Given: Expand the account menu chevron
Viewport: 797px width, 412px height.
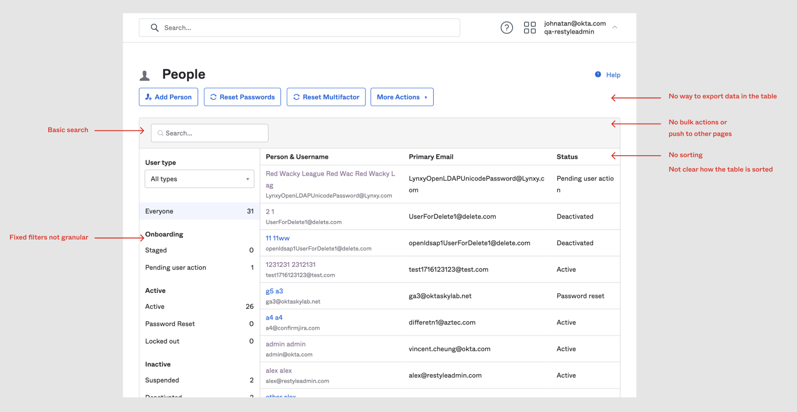Looking at the screenshot, I should click(x=615, y=27).
